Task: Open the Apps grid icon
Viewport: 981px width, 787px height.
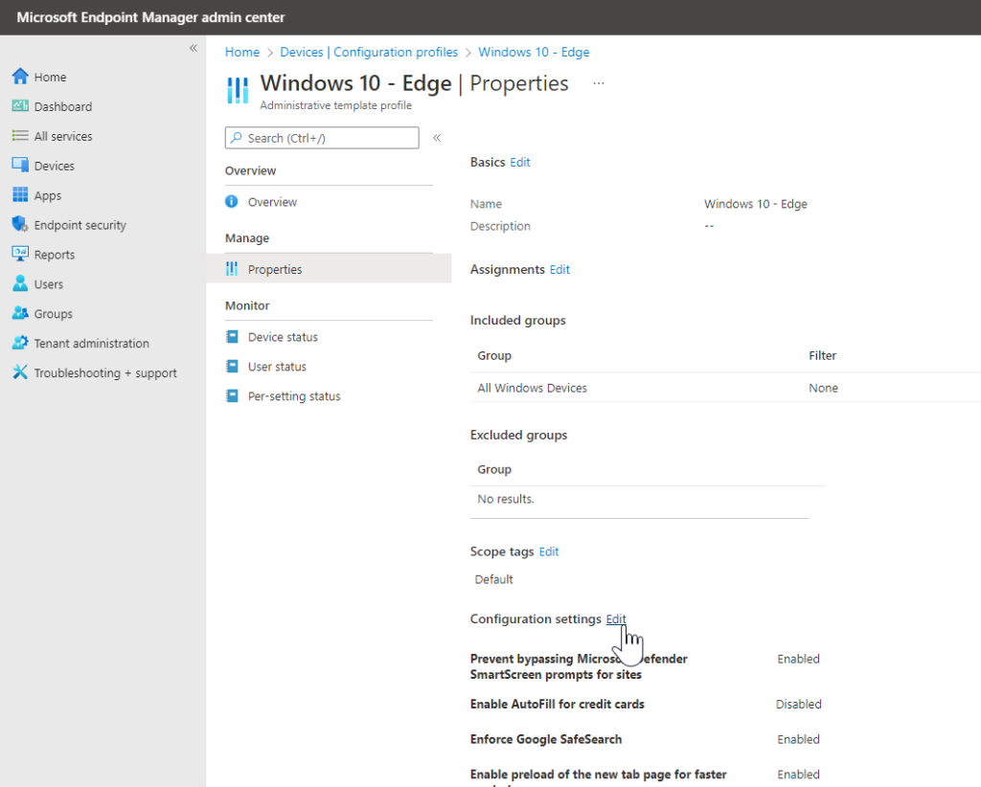Action: coord(21,194)
